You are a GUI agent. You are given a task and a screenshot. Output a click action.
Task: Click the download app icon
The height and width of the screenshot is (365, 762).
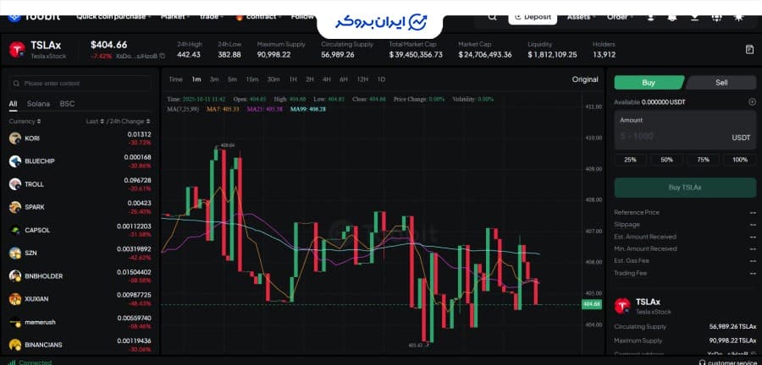(693, 16)
